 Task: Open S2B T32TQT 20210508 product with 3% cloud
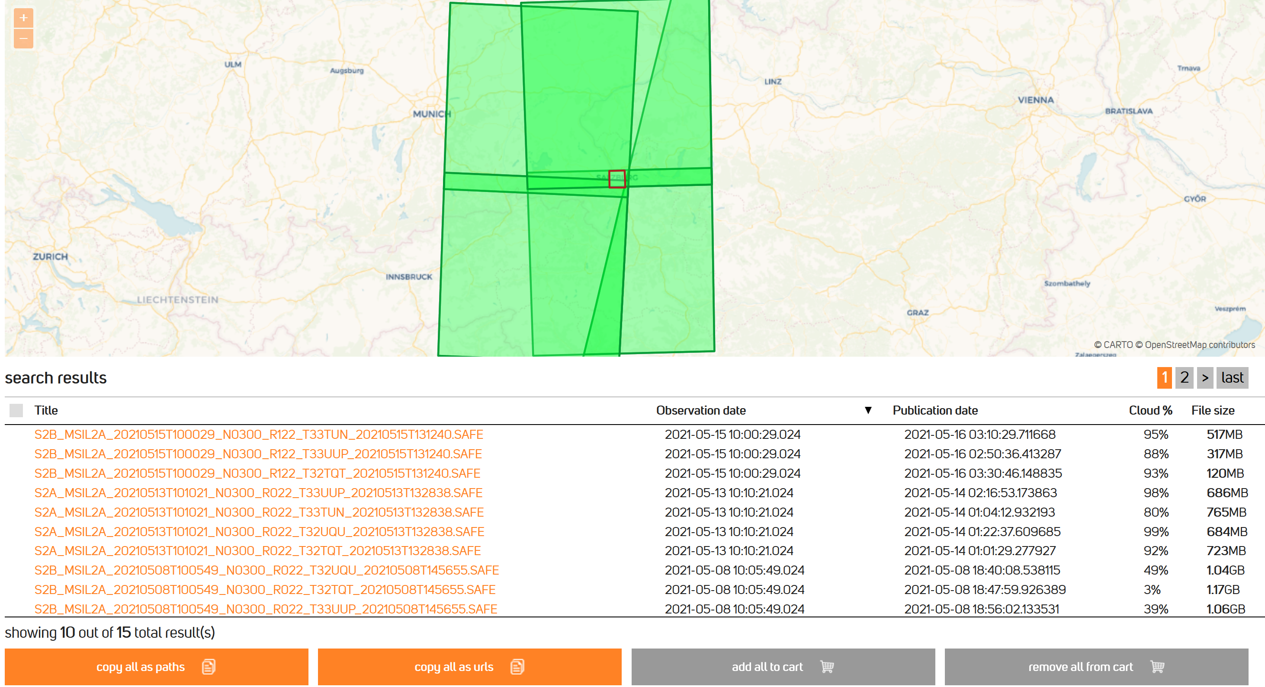(x=265, y=589)
